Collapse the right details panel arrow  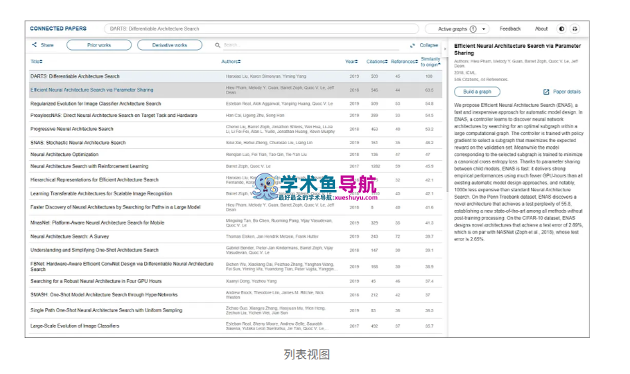(x=445, y=48)
